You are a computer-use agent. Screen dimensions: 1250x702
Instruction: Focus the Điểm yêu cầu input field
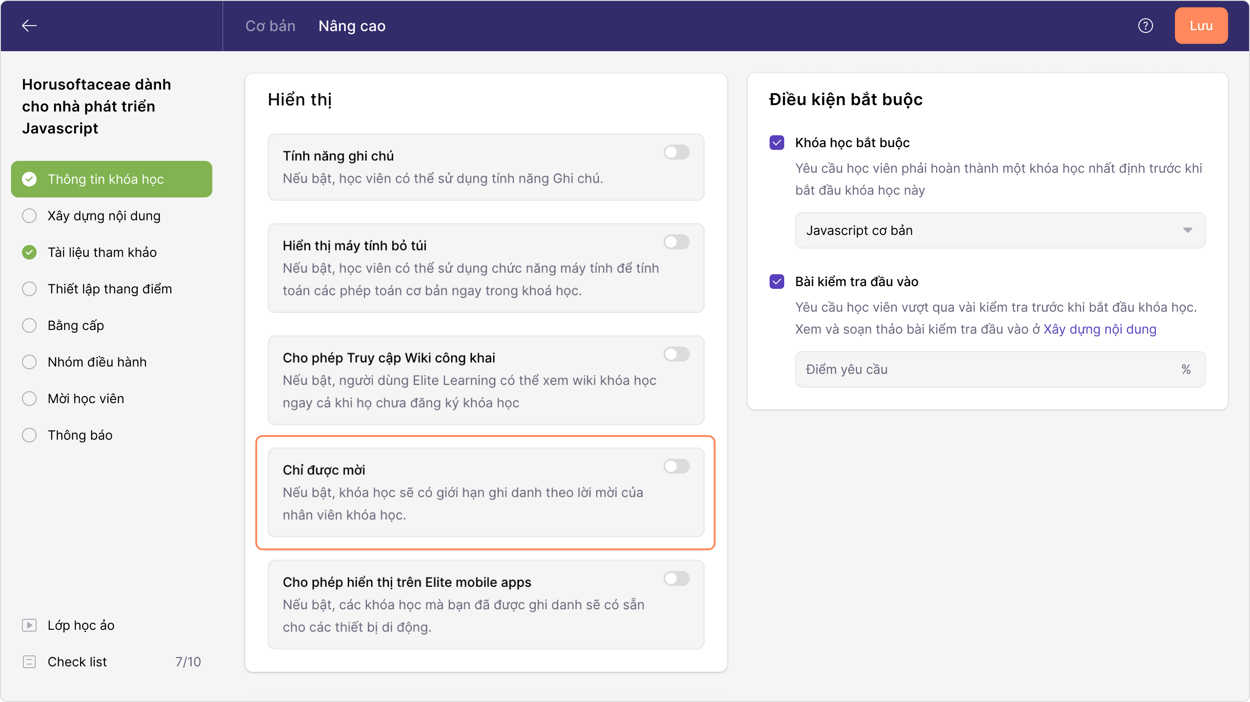(990, 369)
